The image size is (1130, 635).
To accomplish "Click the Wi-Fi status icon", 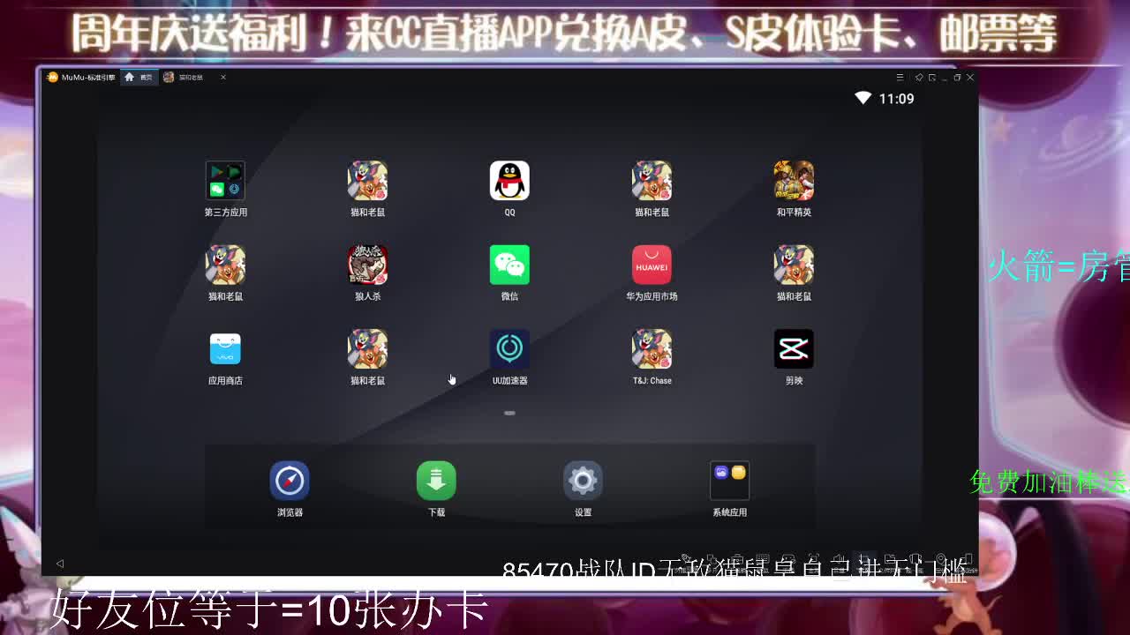I will (863, 98).
